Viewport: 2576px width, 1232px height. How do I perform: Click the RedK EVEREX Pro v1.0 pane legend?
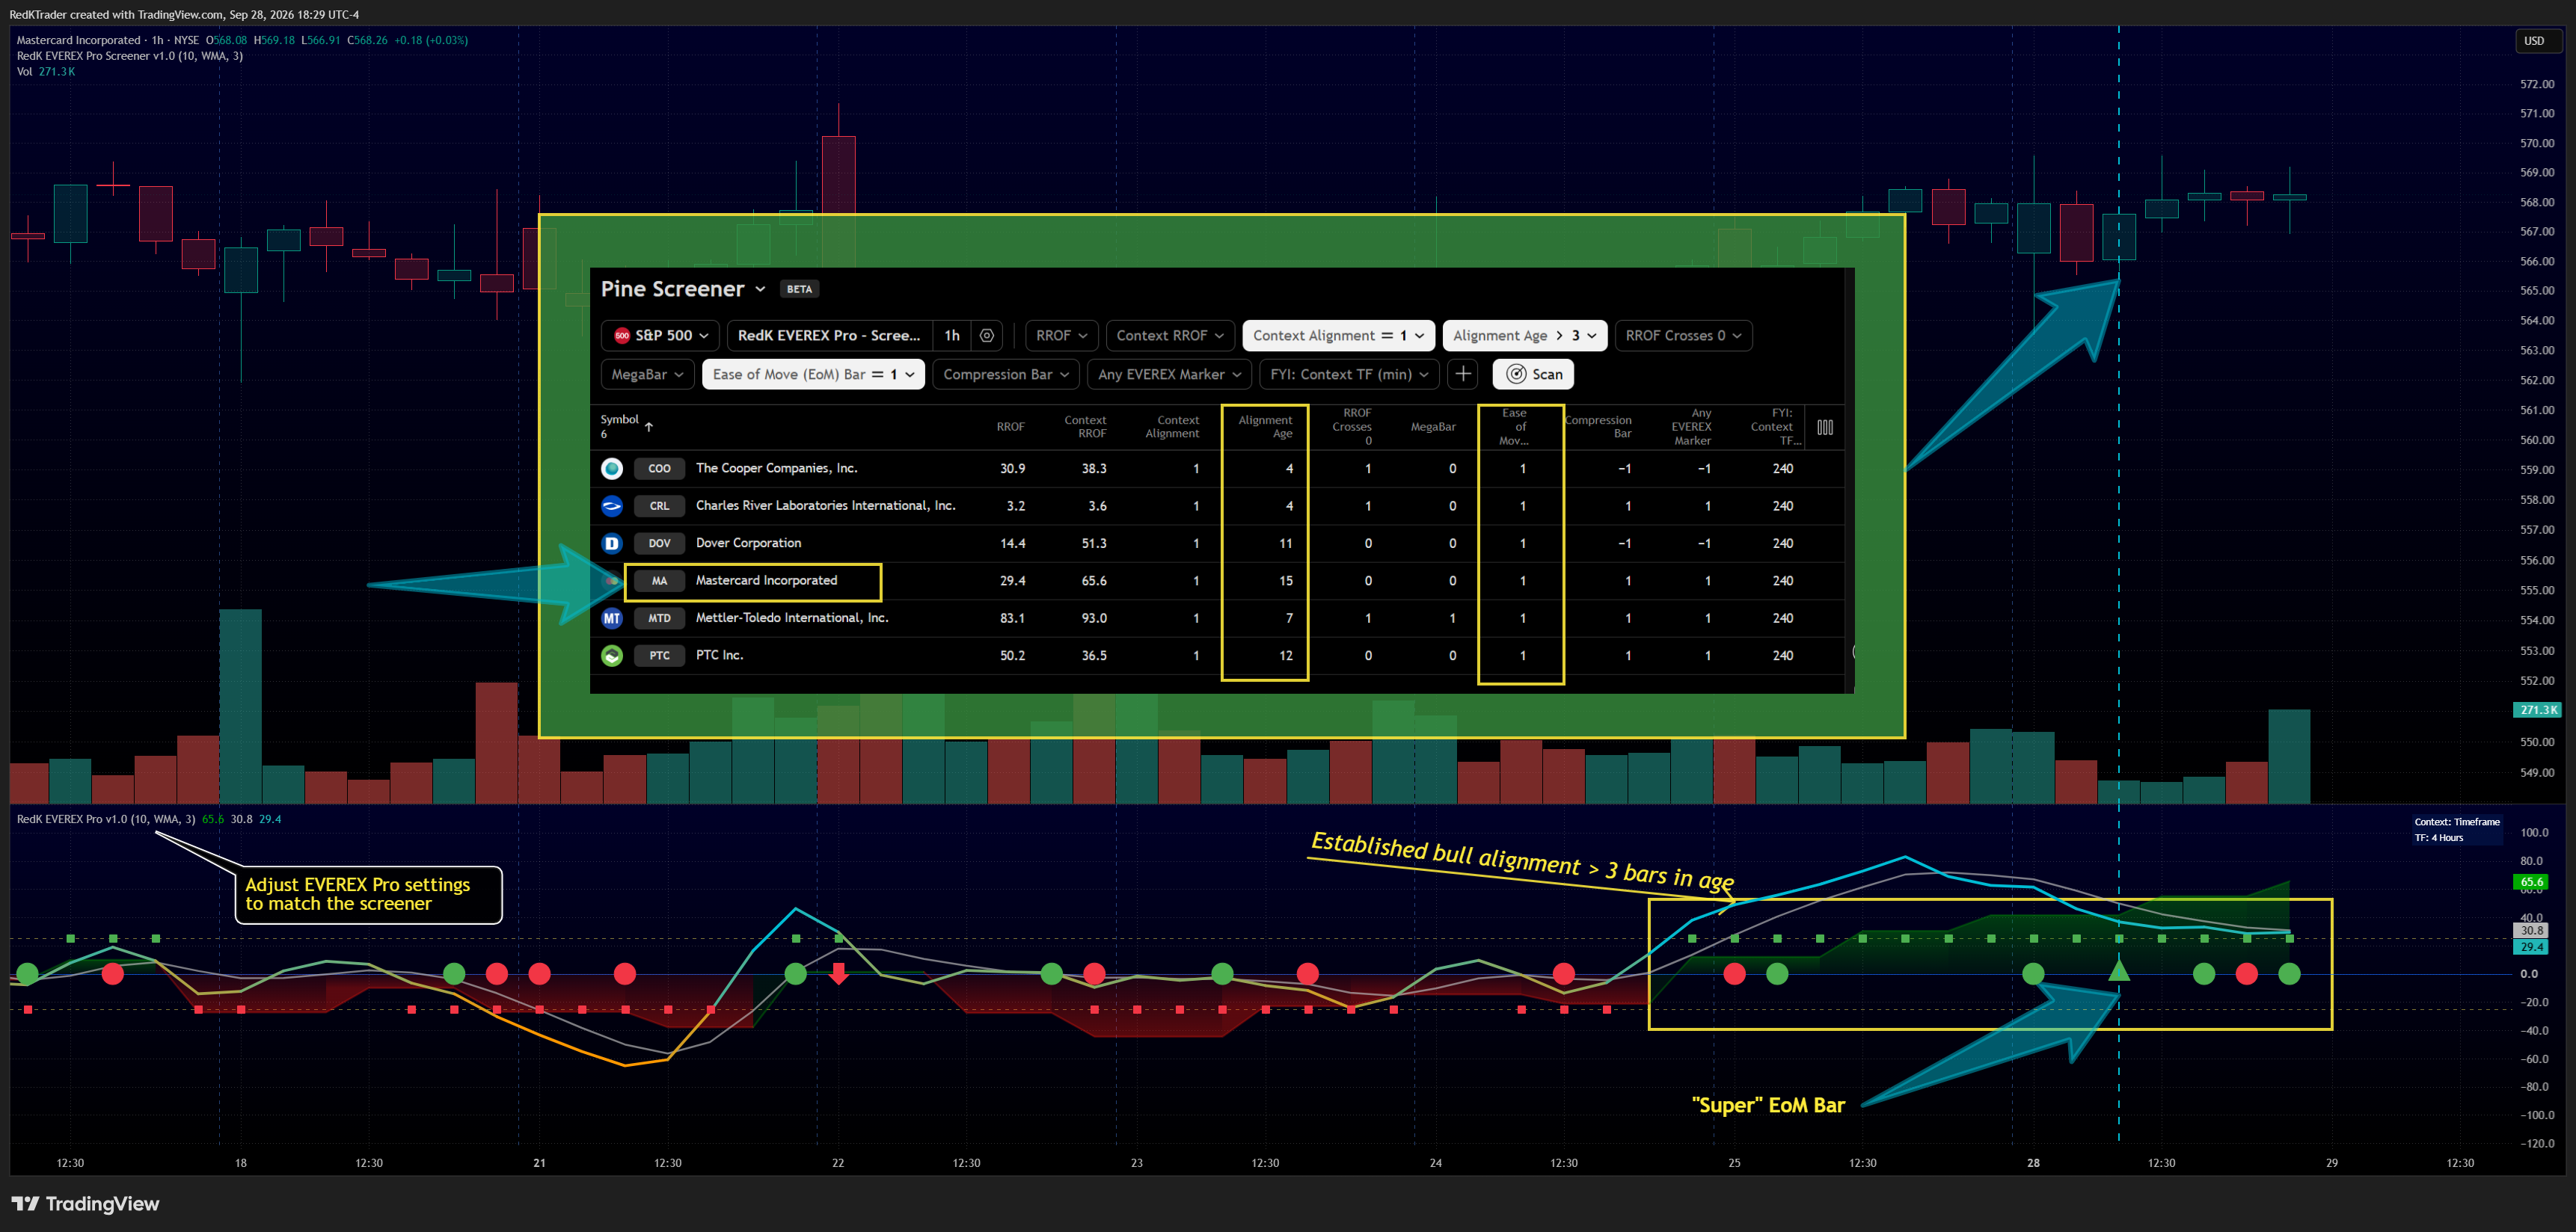[x=106, y=819]
